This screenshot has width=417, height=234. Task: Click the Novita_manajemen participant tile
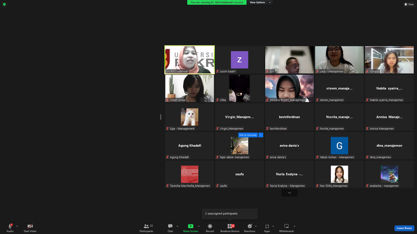click(339, 117)
